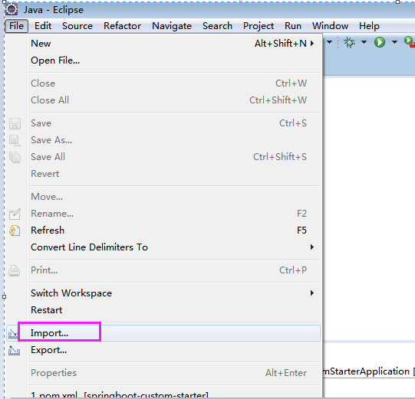Click the Refresh arrows icon
The image size is (415, 399).
coord(15,231)
